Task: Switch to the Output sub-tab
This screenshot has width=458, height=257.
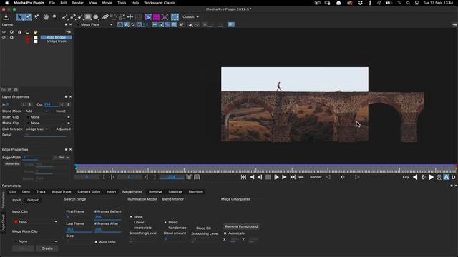Action: click(x=33, y=200)
